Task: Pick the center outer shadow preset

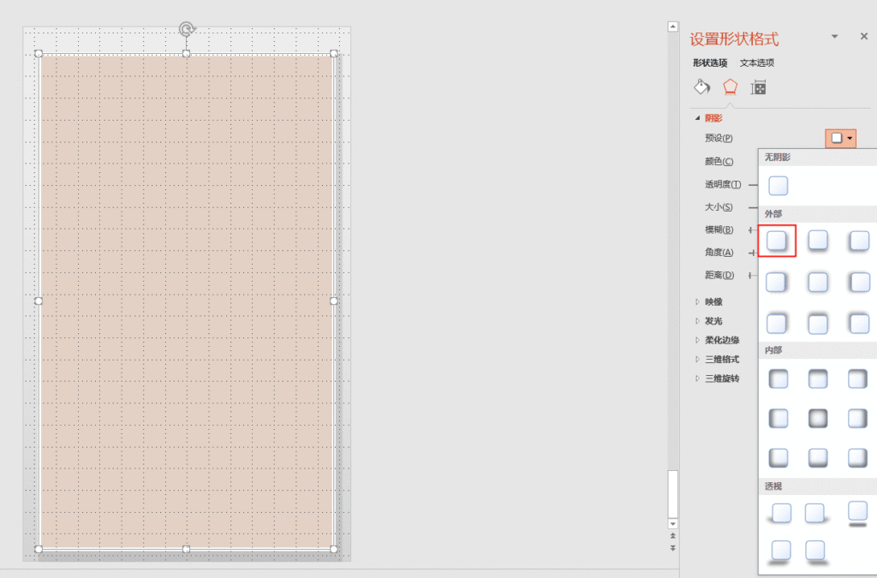Action: (818, 282)
